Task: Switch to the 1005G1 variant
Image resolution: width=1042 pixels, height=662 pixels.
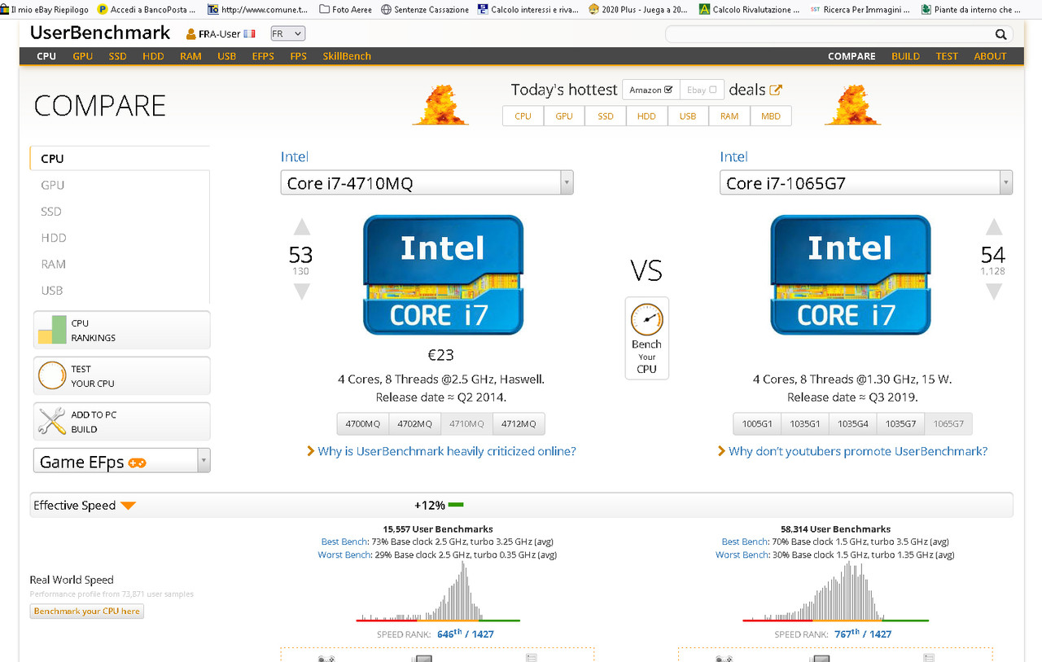Action: pos(757,424)
